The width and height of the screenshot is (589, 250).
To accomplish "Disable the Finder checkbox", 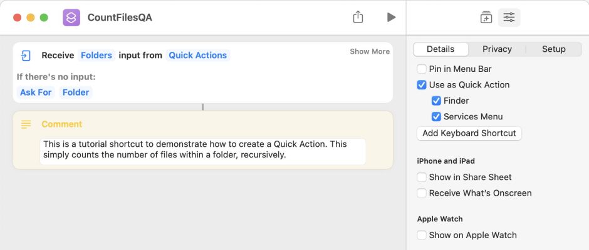I will (x=437, y=101).
